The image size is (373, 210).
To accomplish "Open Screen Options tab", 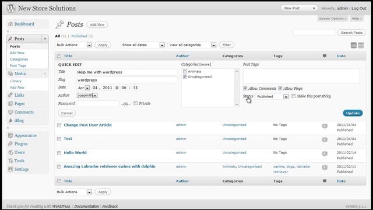I will (333, 19).
